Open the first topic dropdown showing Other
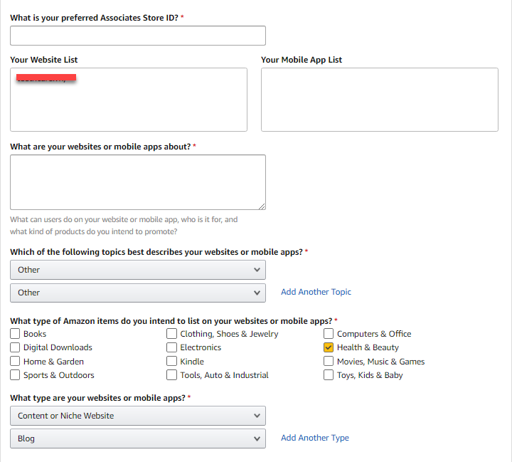Screen dimensions: 512x462 pyautogui.click(x=138, y=270)
